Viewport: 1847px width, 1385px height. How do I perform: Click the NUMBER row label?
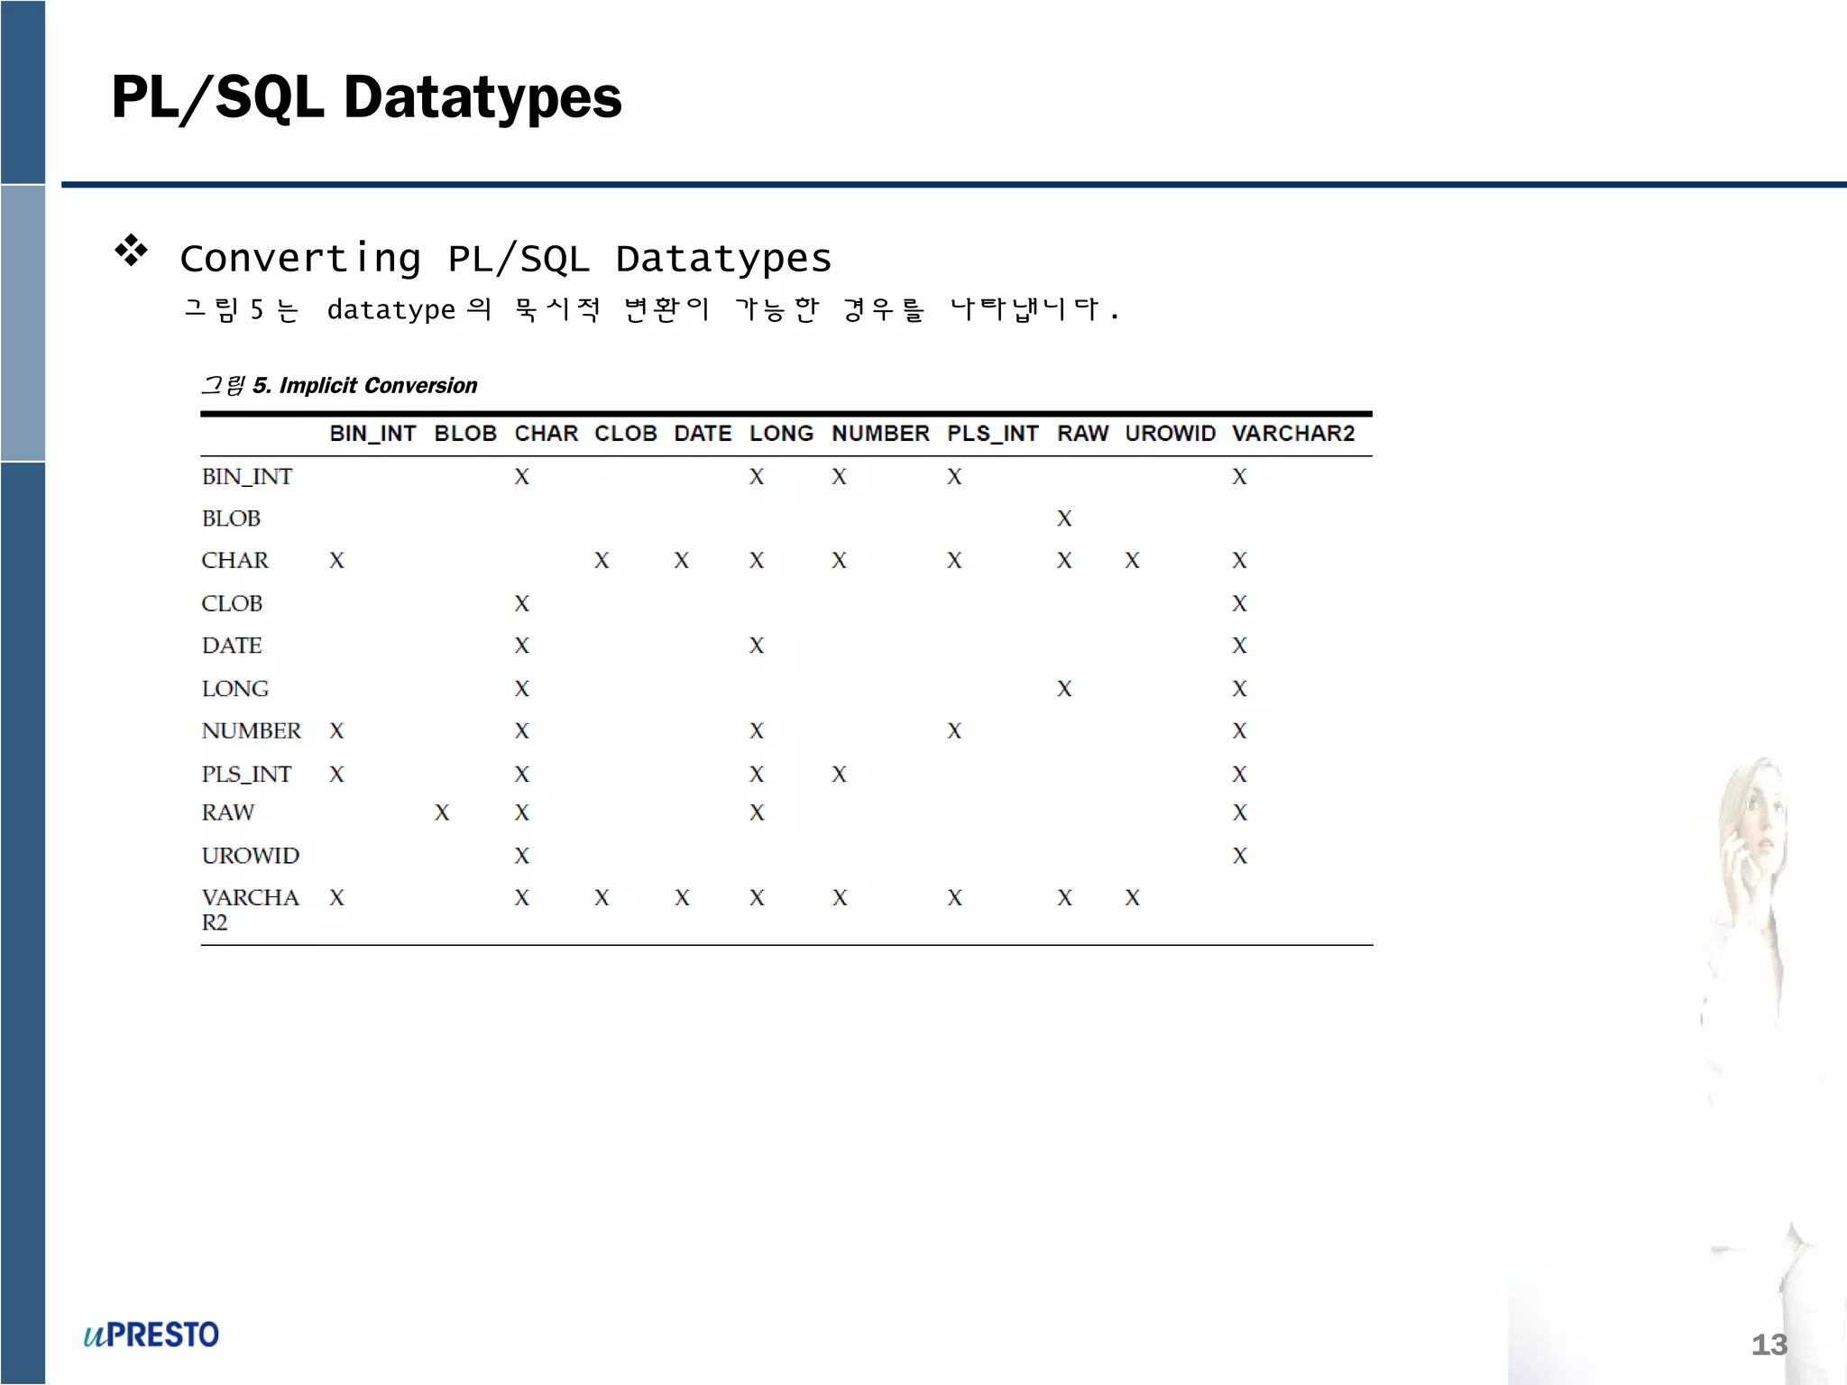252,731
